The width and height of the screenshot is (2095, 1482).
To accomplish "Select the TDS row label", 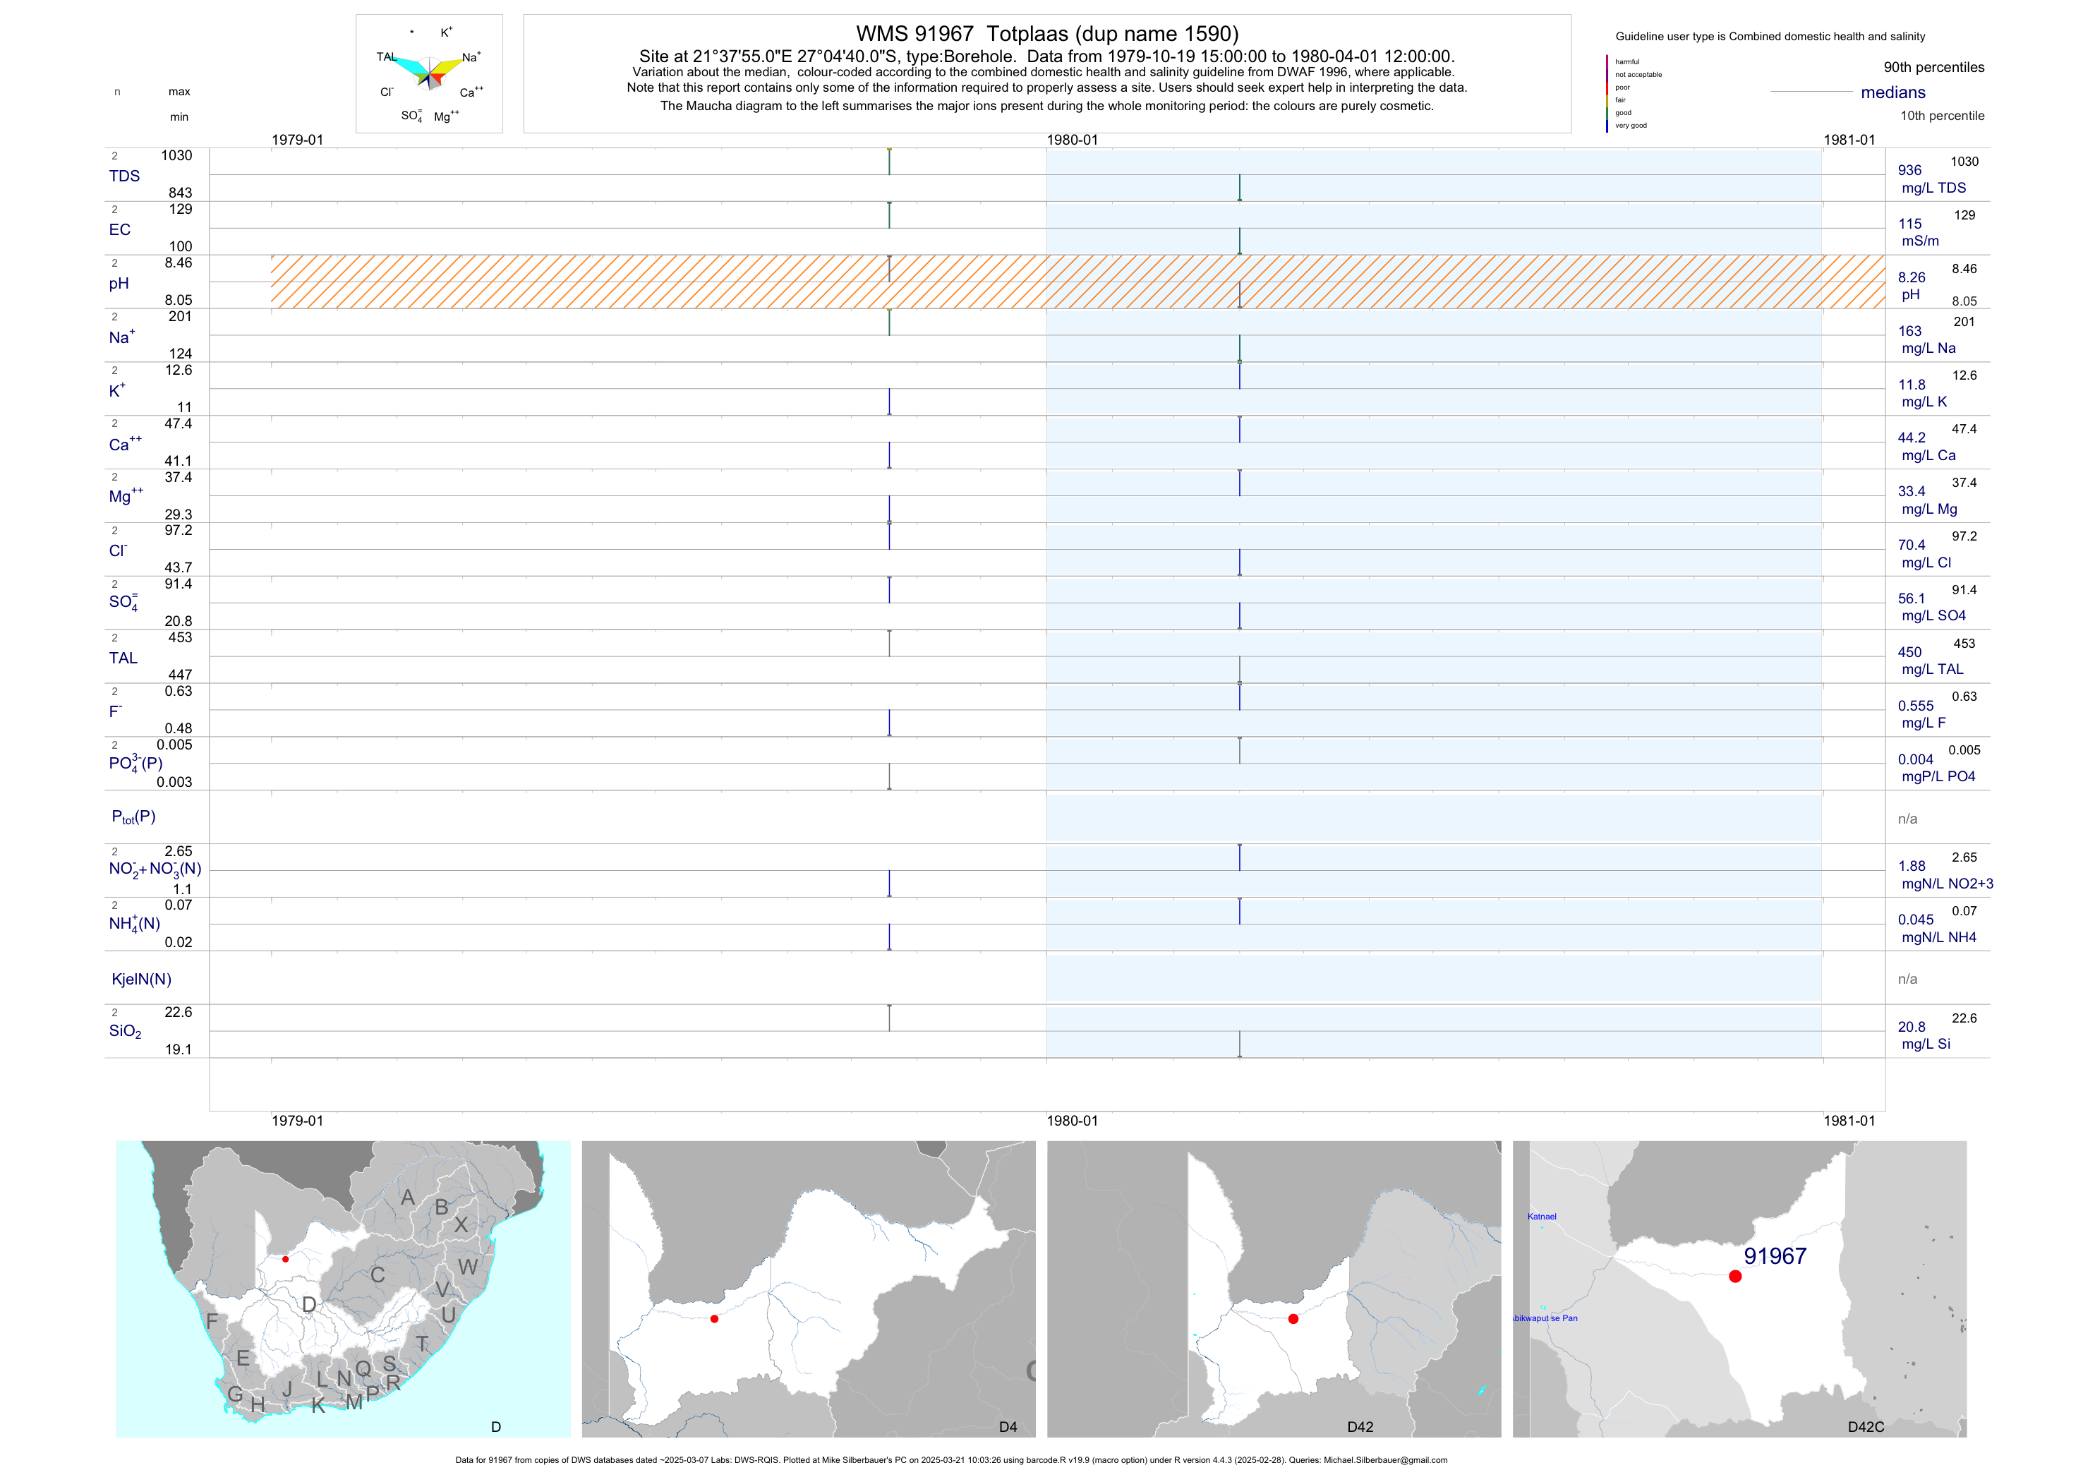I will pos(124,176).
